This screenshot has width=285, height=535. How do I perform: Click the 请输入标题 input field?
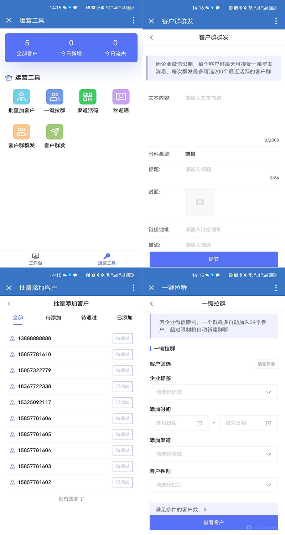pyautogui.click(x=199, y=169)
